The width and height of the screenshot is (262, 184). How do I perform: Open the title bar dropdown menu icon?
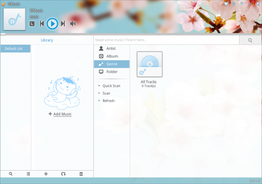click(x=242, y=4)
